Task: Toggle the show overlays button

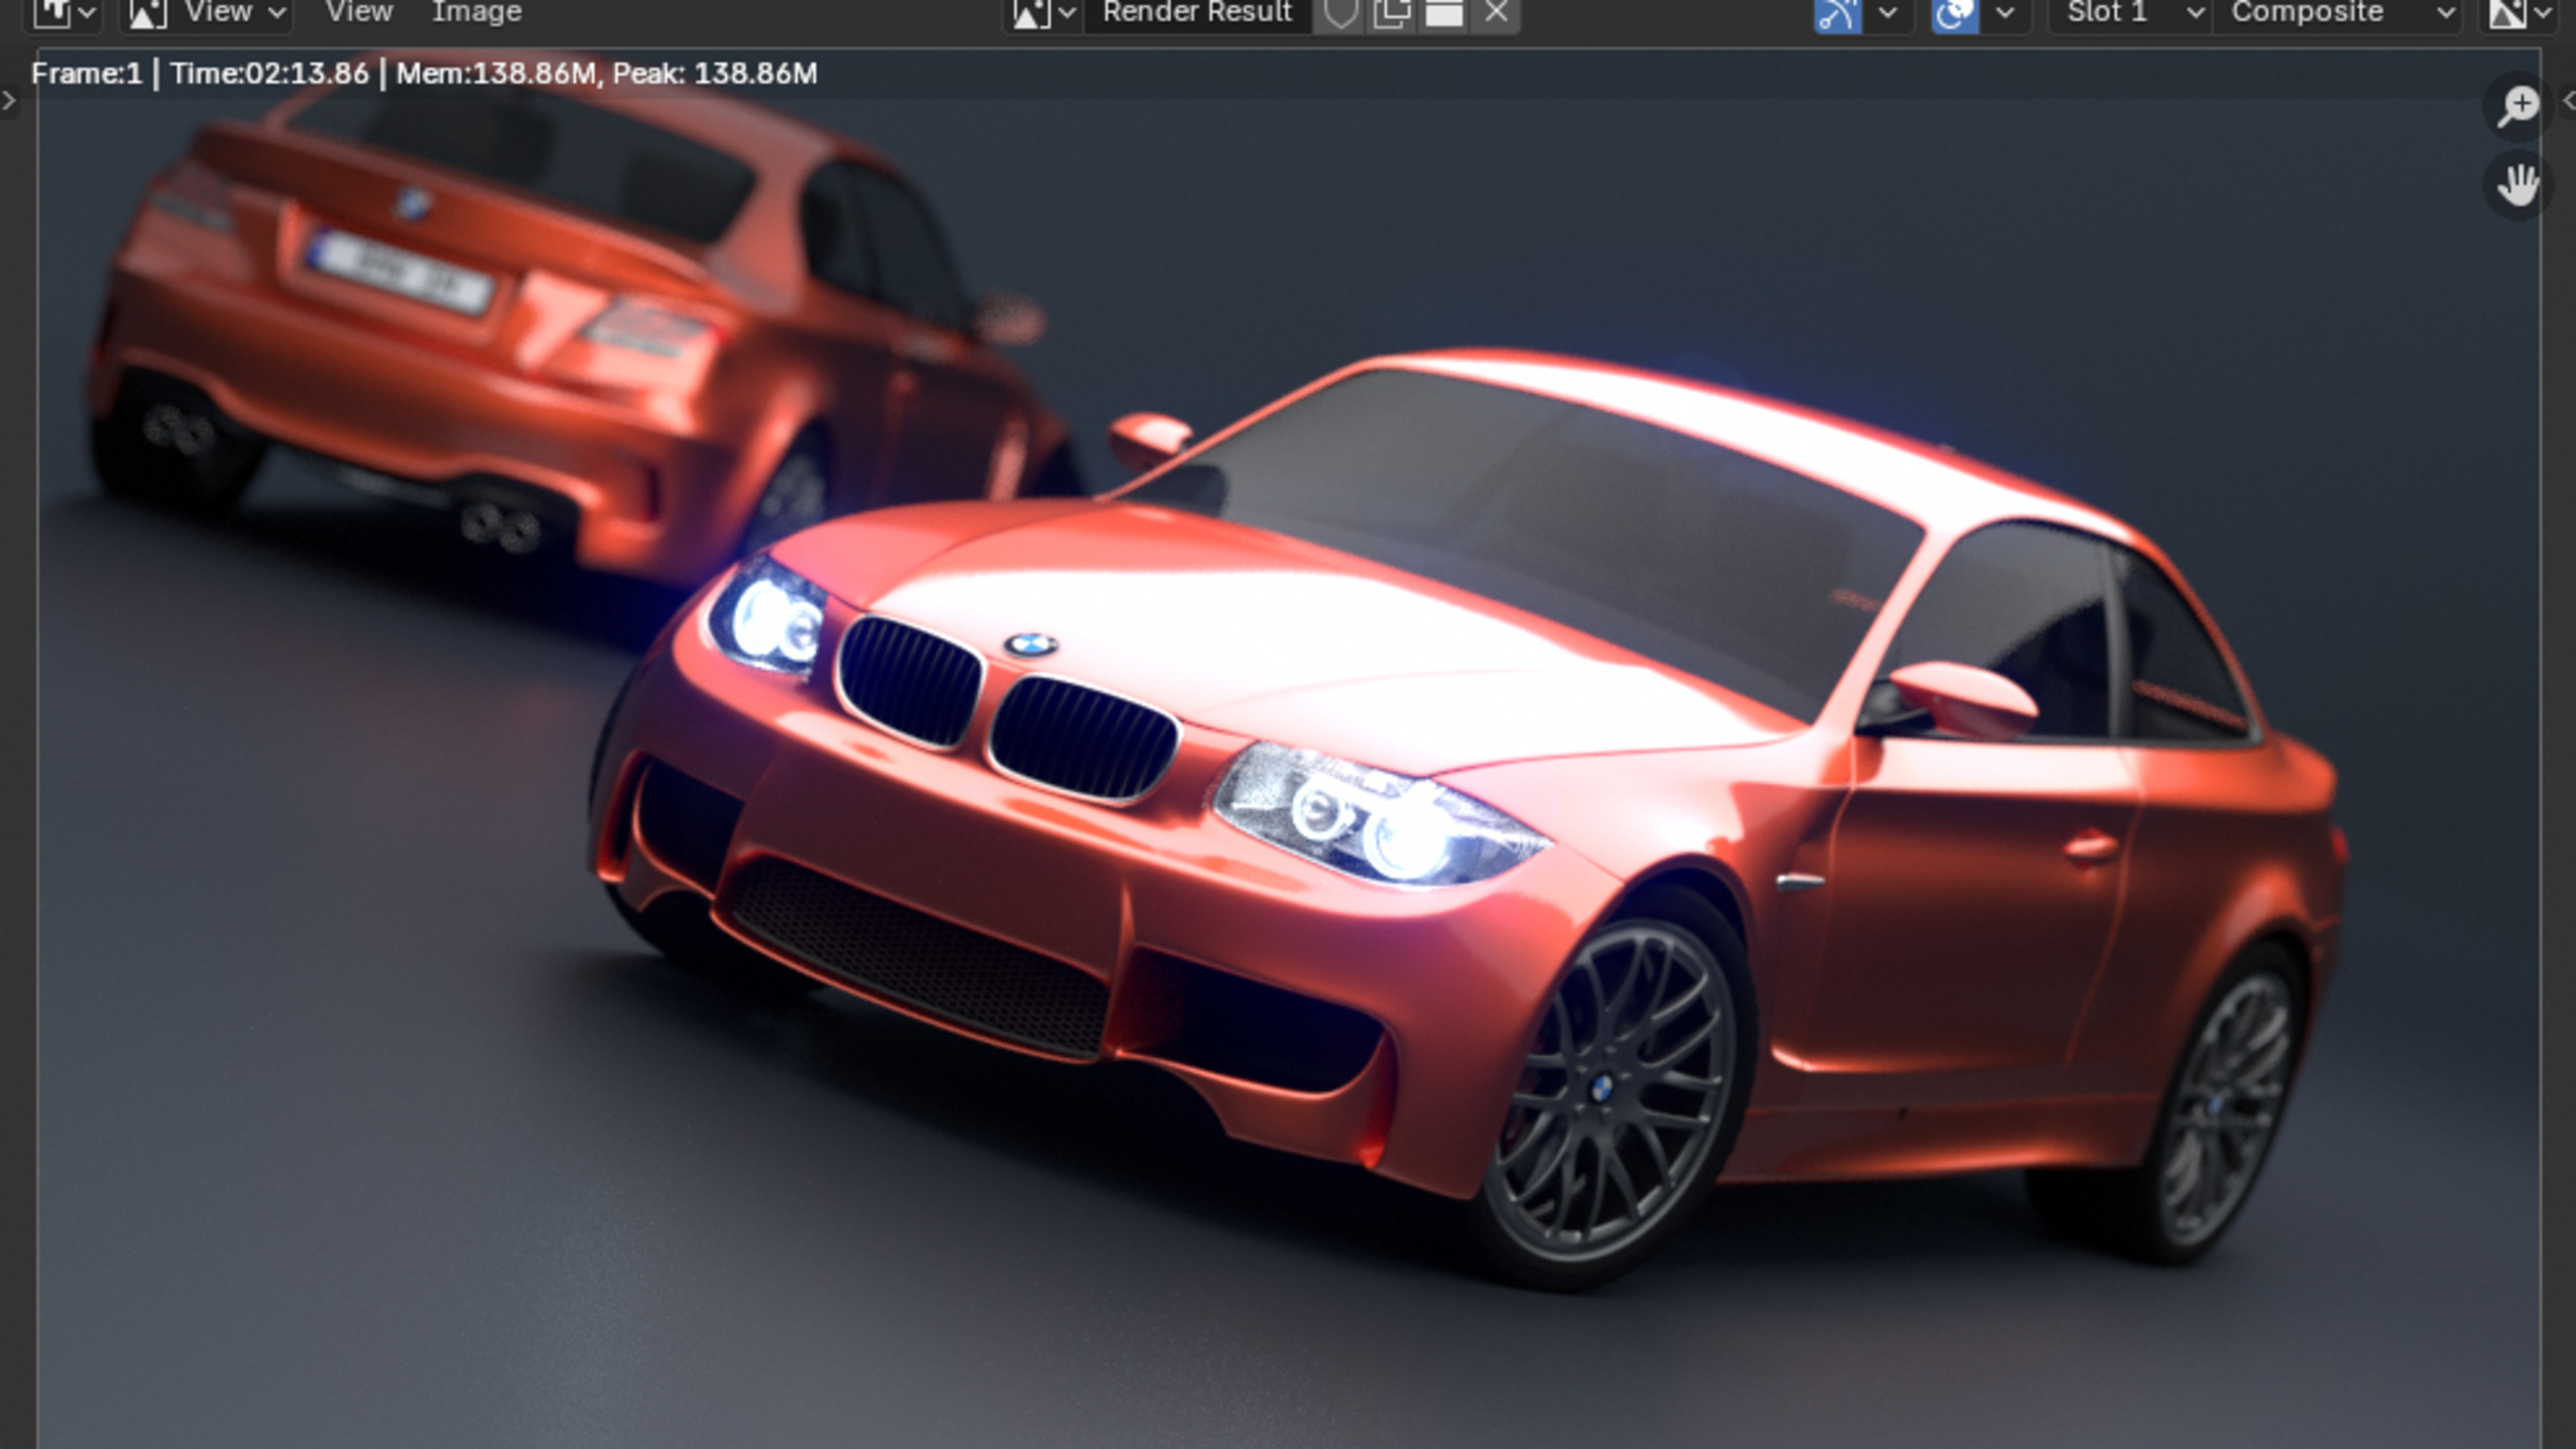Action: pos(1954,13)
